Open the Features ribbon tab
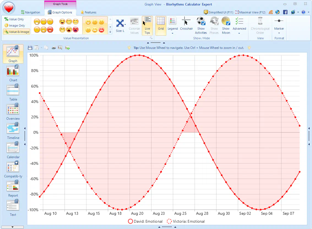This screenshot has height=229, width=312. (89, 12)
